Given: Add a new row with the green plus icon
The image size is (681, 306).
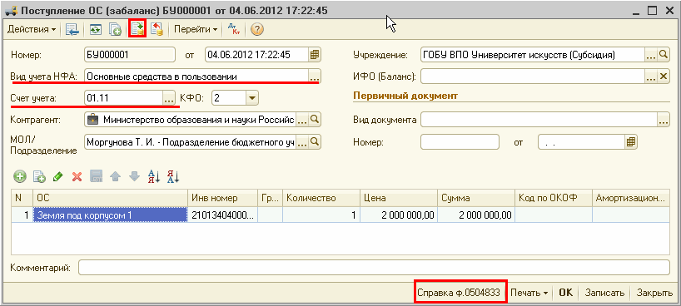Looking at the screenshot, I should (x=20, y=176).
